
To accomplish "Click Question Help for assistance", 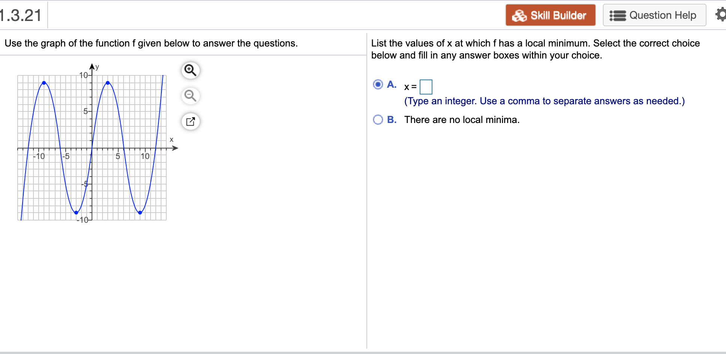I will tap(654, 15).
